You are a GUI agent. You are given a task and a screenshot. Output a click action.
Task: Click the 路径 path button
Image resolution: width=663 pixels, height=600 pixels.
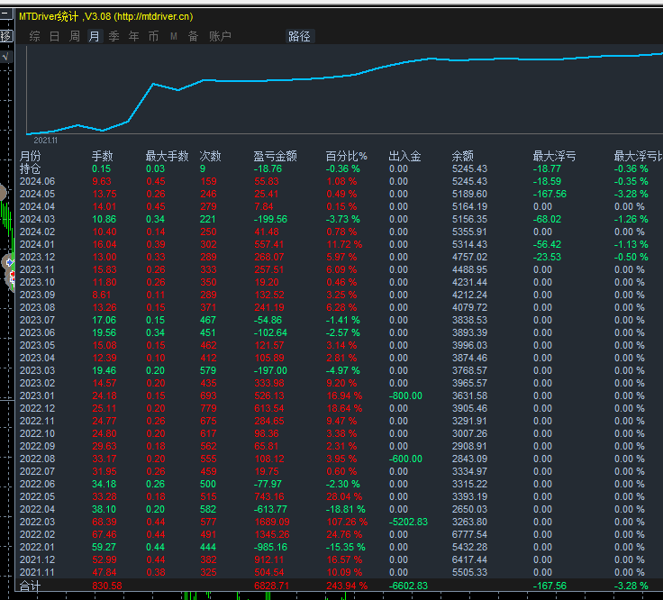click(299, 36)
